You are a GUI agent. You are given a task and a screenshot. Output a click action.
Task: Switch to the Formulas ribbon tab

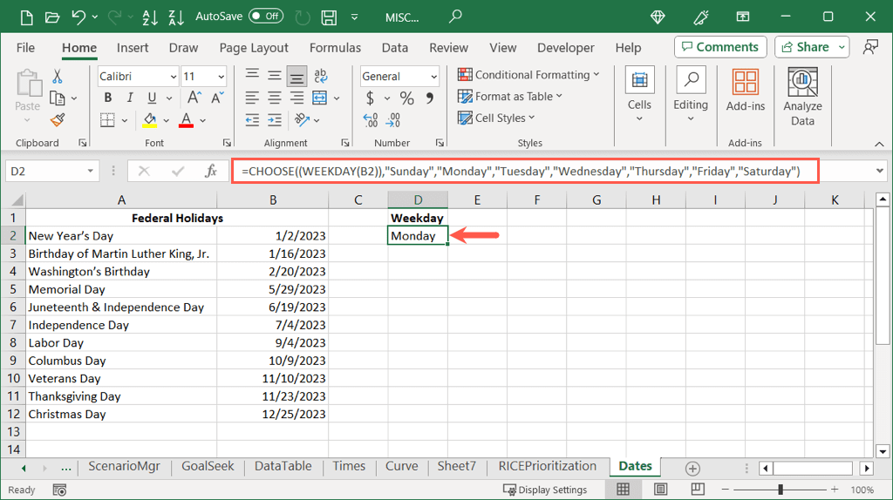click(335, 48)
